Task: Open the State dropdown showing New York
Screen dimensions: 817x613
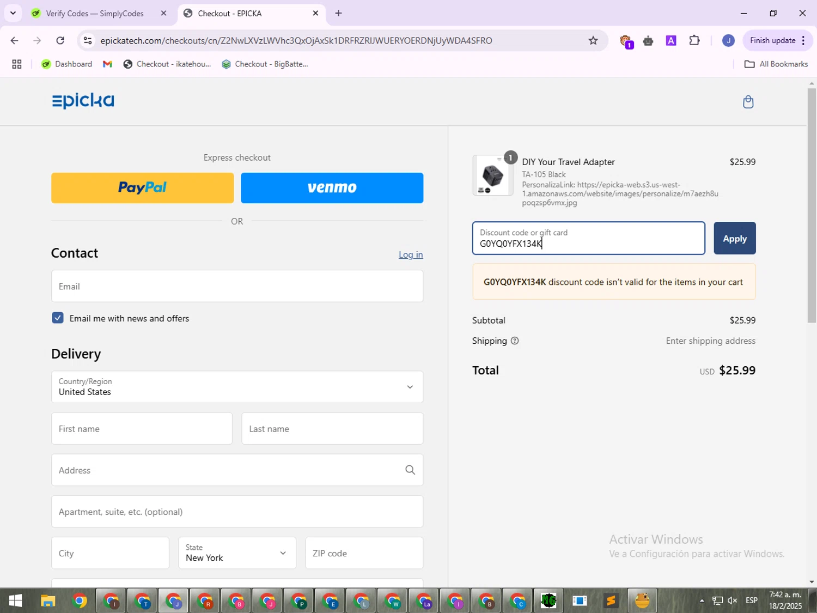Action: 237,553
